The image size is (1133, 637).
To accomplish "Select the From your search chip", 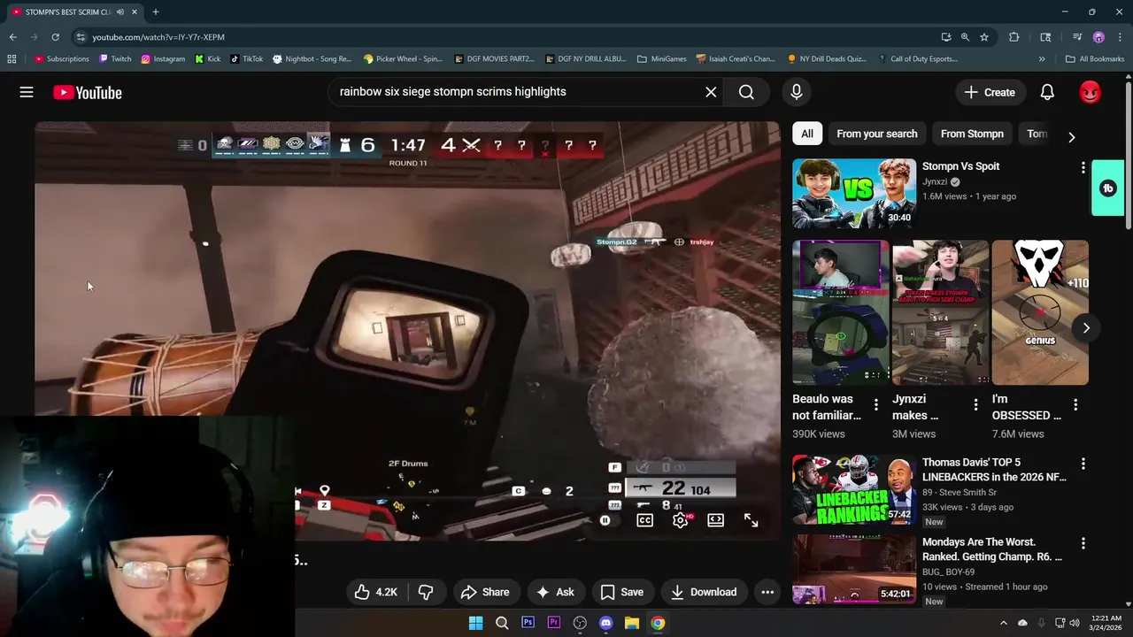I will (876, 134).
